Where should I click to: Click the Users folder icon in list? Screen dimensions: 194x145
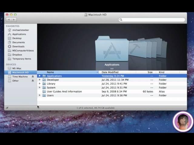tap(44, 95)
